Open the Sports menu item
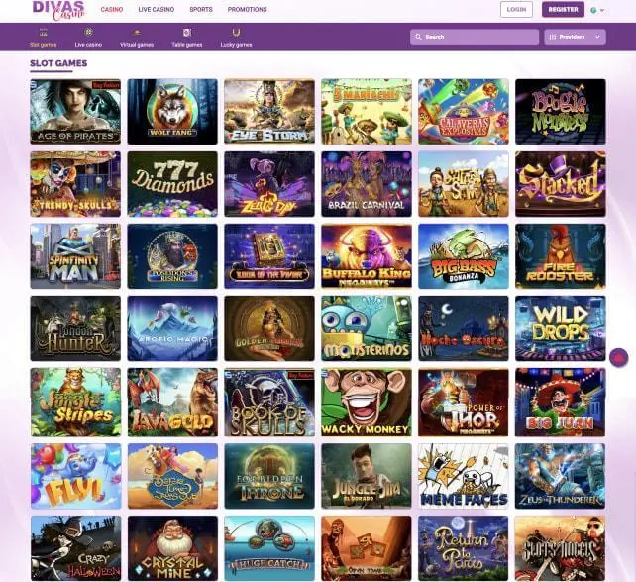Image resolution: width=636 pixels, height=582 pixels. [x=201, y=9]
